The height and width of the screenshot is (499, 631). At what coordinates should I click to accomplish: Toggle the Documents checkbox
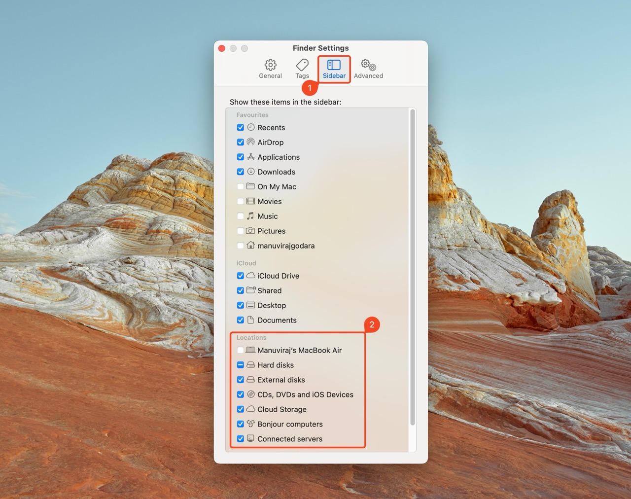[x=241, y=320]
